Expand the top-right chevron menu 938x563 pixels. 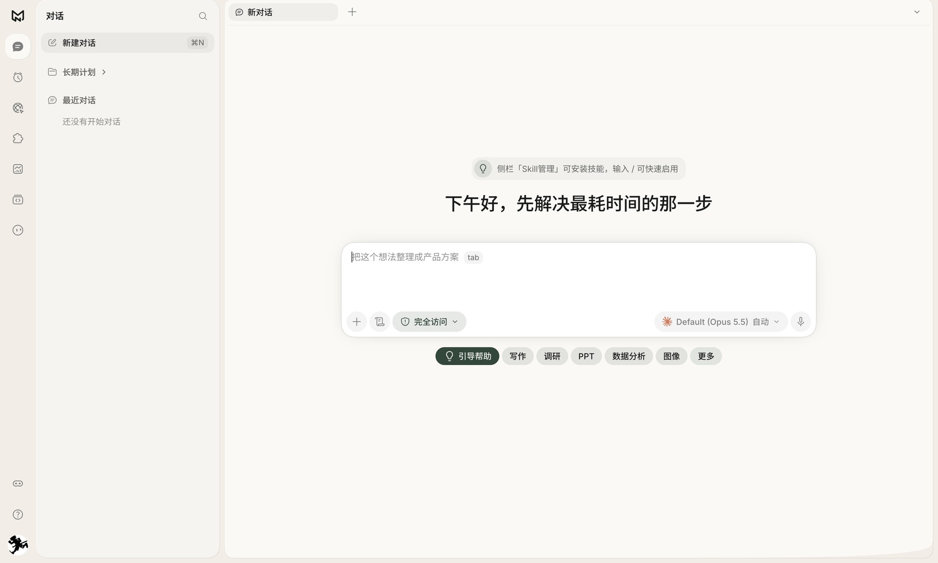(917, 12)
